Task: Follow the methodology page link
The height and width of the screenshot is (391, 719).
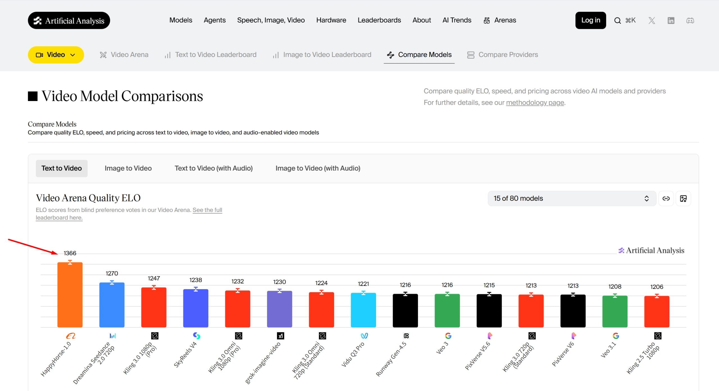Action: pyautogui.click(x=535, y=103)
